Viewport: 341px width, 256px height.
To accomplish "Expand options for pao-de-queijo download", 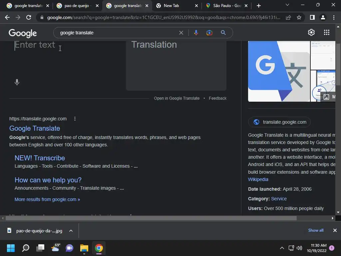I will pyautogui.click(x=71, y=231).
